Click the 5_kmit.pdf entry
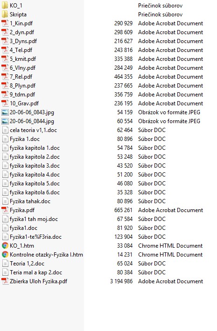 coord(23,59)
